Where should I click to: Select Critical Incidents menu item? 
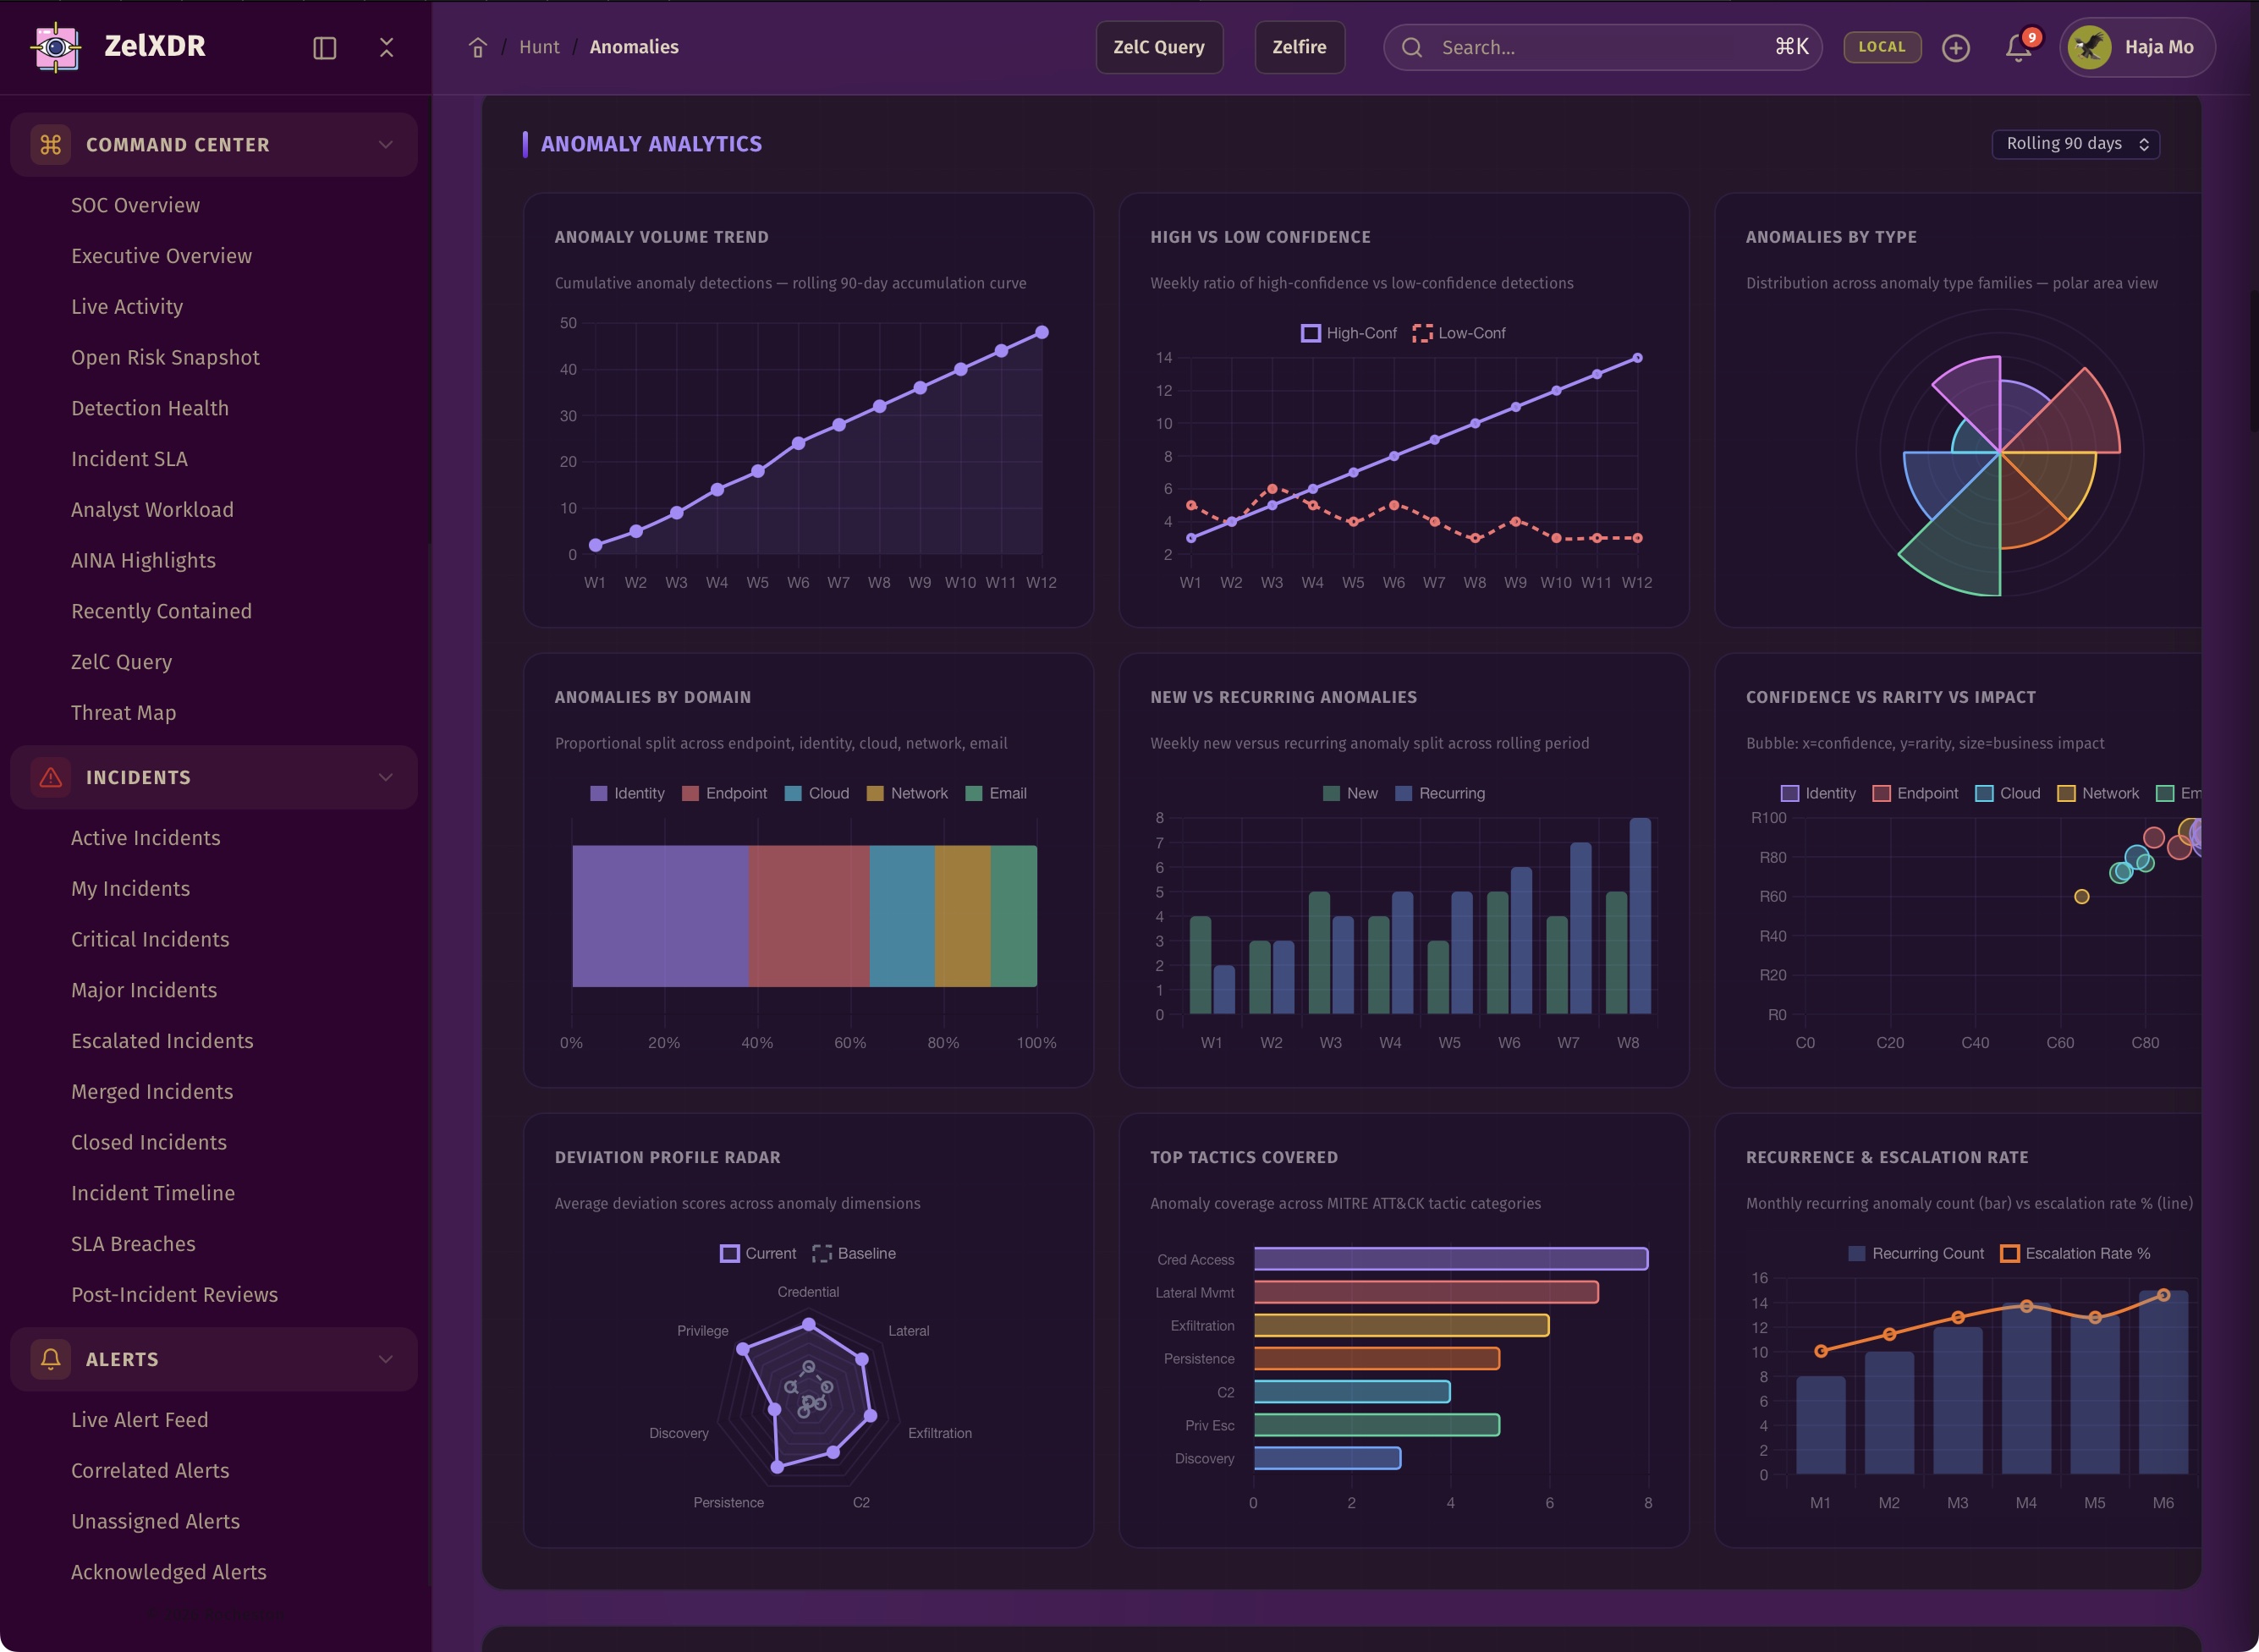[x=150, y=939]
